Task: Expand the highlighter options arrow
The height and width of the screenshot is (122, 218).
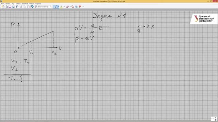Action: coord(64,7)
